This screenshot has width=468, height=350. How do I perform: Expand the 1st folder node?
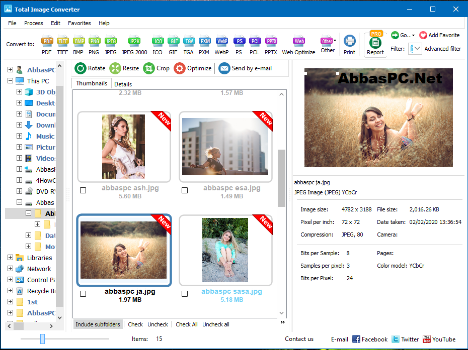[x=10, y=301]
